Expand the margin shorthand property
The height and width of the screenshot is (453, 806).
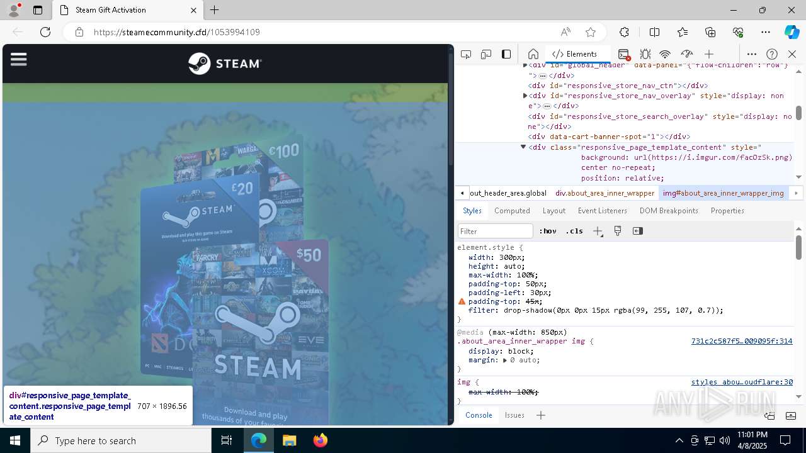click(x=505, y=361)
